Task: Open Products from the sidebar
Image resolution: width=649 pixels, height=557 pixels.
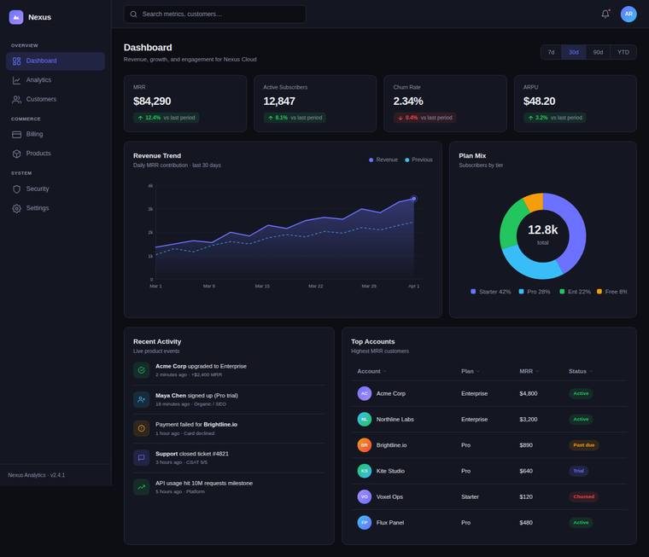Action: [x=56, y=154]
